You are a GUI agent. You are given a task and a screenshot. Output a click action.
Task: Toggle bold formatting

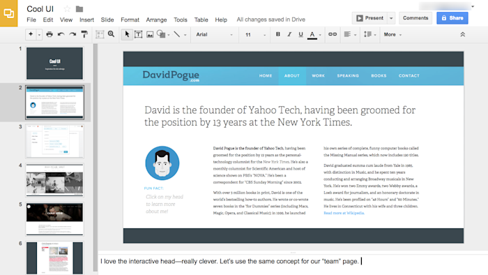coord(278,34)
